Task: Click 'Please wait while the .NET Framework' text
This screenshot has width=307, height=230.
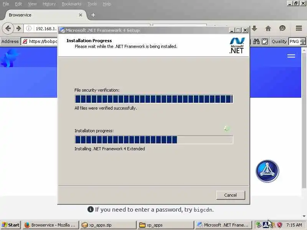Action: click(126, 46)
